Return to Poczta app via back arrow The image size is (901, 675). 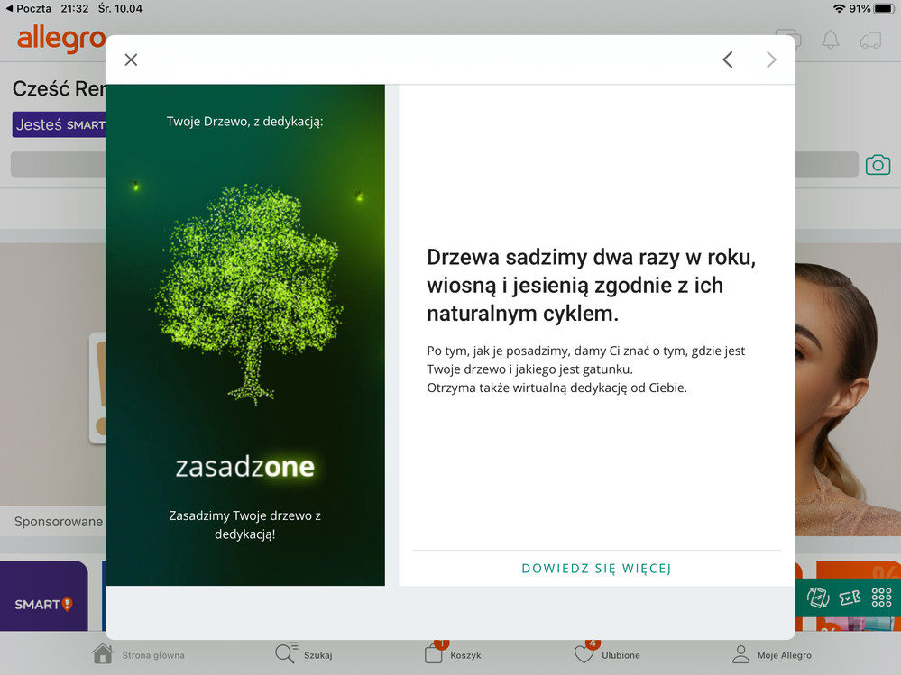click(28, 9)
